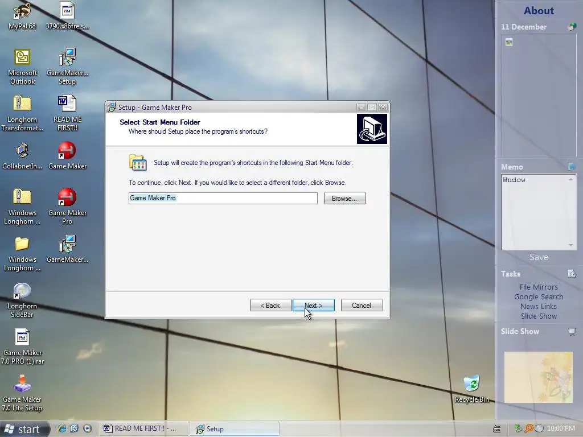The width and height of the screenshot is (583, 437).
Task: Go Back in the setup wizard
Action: (x=270, y=305)
